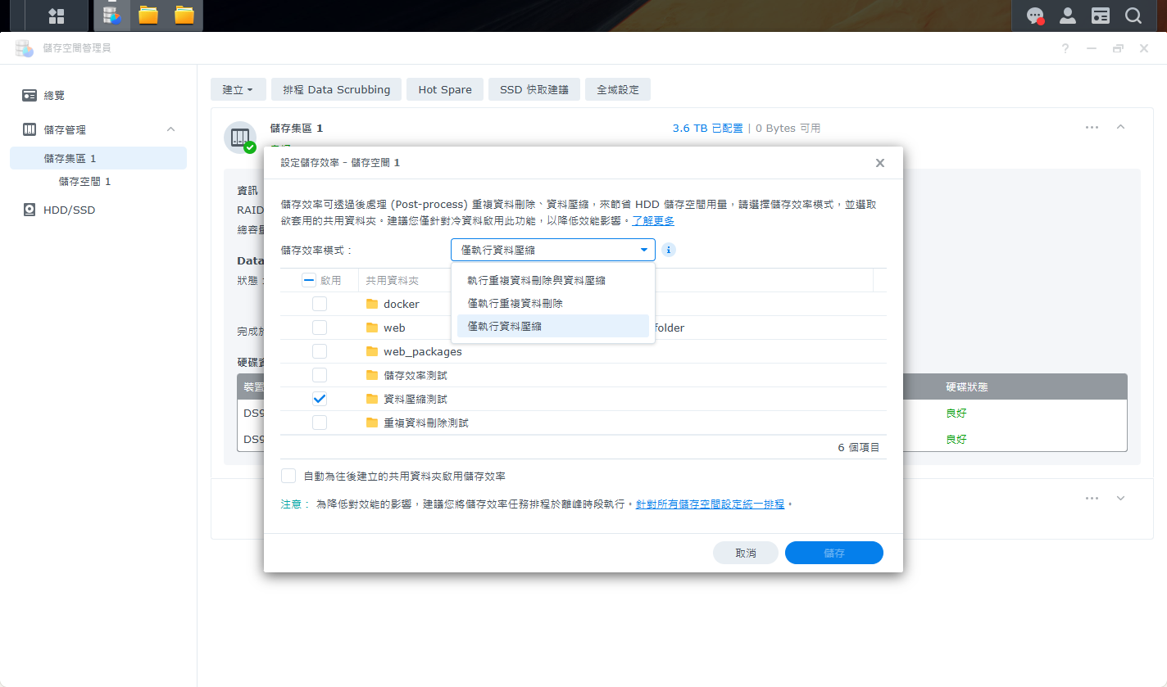Check 自動為往後建立的共用資料夾啟用儲存效率

pyautogui.click(x=288, y=476)
